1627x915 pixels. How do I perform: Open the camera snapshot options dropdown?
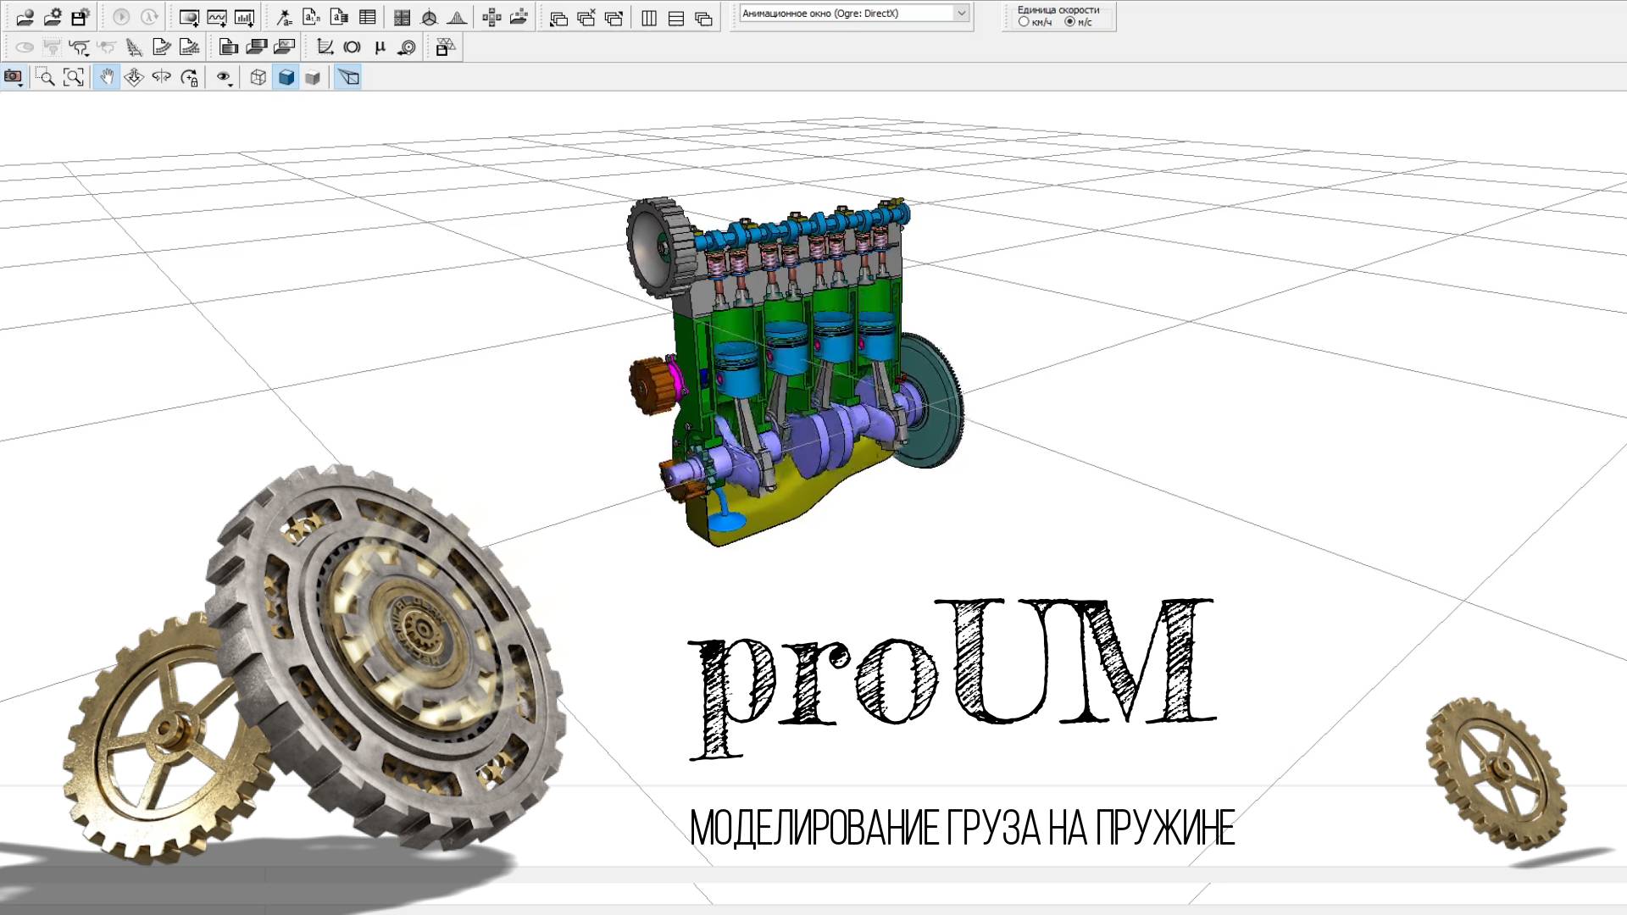pos(21,85)
